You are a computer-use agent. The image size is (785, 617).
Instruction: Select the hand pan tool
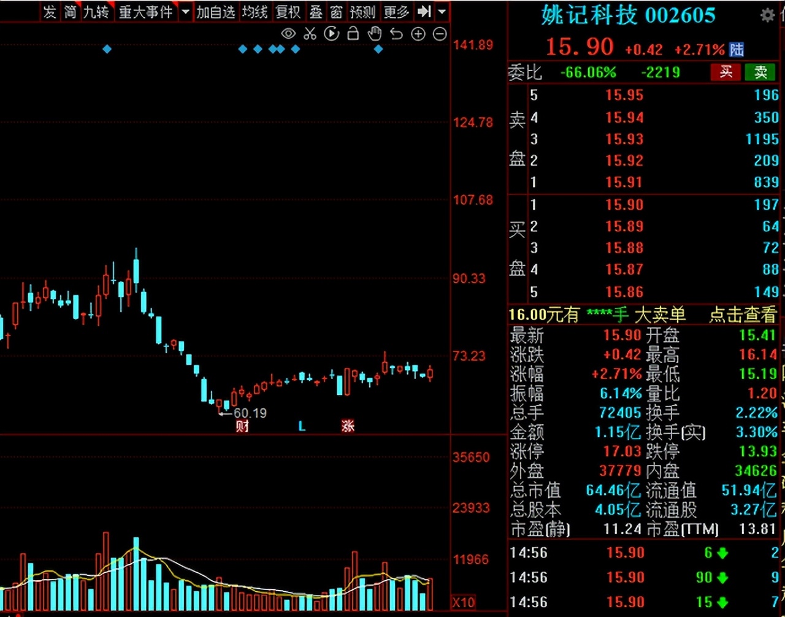[375, 34]
